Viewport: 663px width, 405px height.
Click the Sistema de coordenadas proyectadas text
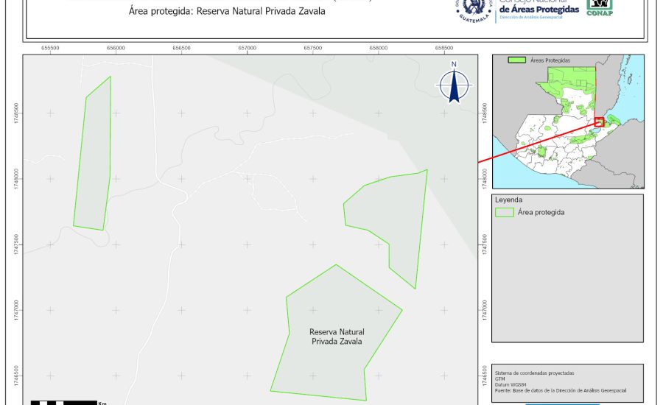coord(534,373)
